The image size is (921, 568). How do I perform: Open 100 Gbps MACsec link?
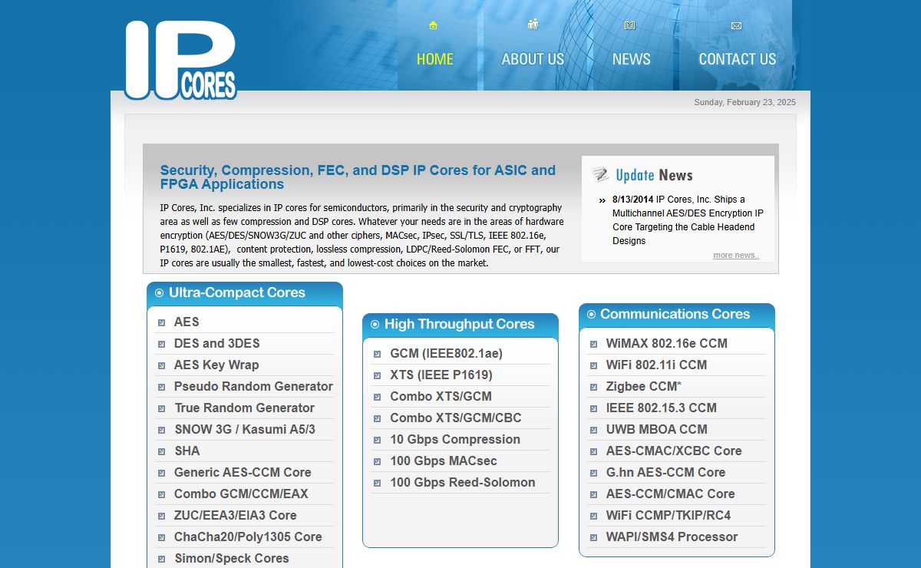click(444, 461)
